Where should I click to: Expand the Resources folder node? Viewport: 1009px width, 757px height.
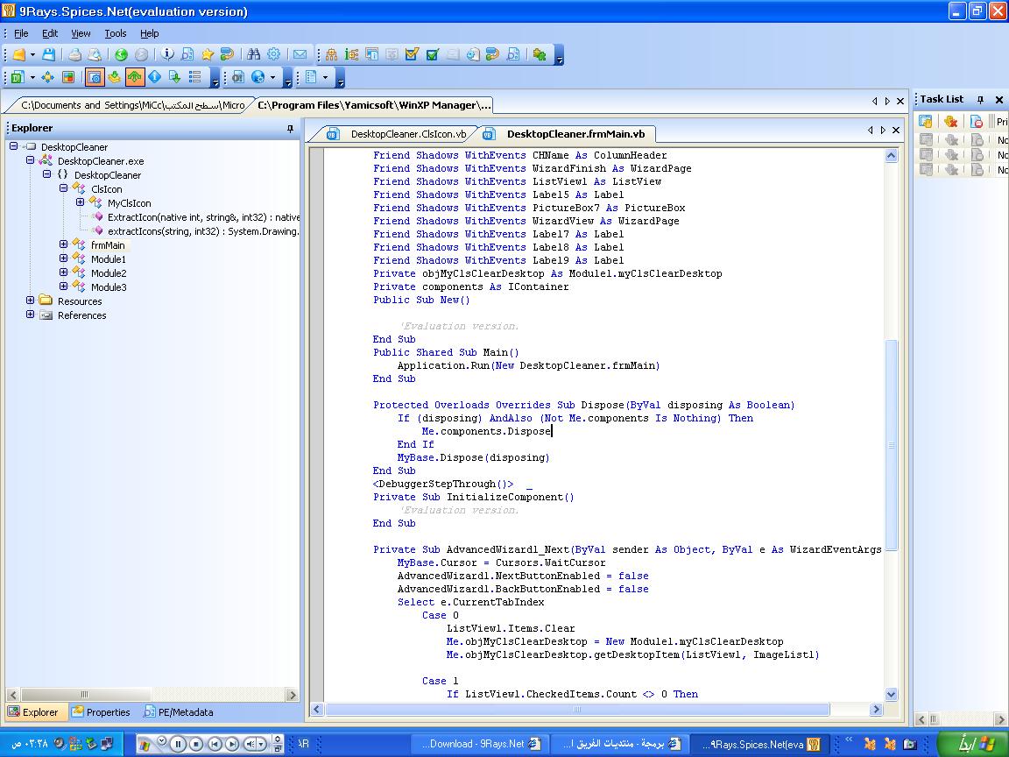[x=31, y=301]
